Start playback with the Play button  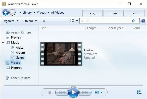[73, 92]
